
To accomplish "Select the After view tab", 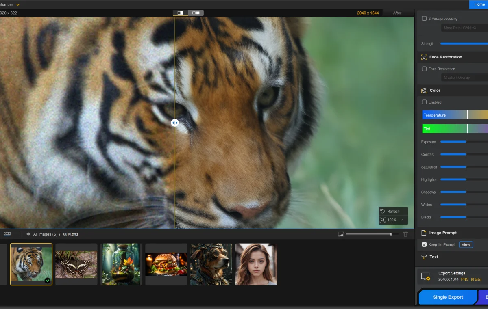I will [397, 13].
